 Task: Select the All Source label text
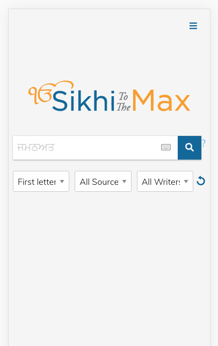99,182
